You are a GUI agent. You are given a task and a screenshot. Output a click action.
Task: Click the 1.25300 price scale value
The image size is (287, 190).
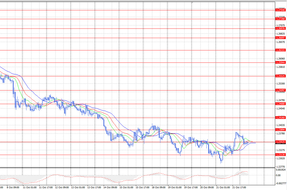[281, 84]
